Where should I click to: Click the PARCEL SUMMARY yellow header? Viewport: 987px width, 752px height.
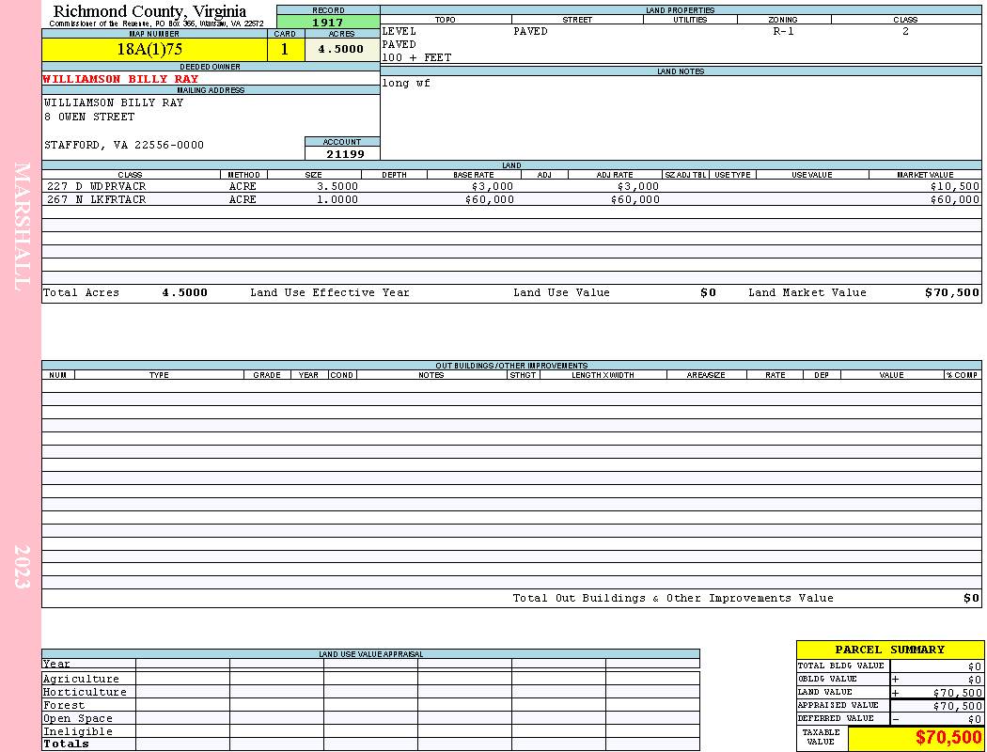pyautogui.click(x=889, y=650)
